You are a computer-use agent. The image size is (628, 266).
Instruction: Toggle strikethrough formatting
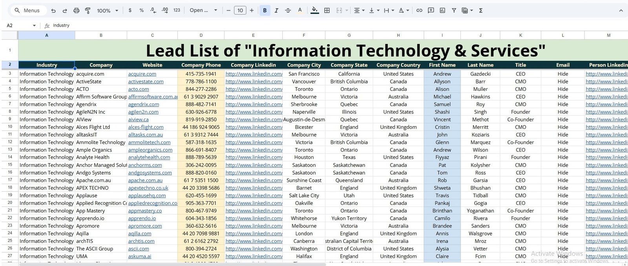tap(288, 11)
